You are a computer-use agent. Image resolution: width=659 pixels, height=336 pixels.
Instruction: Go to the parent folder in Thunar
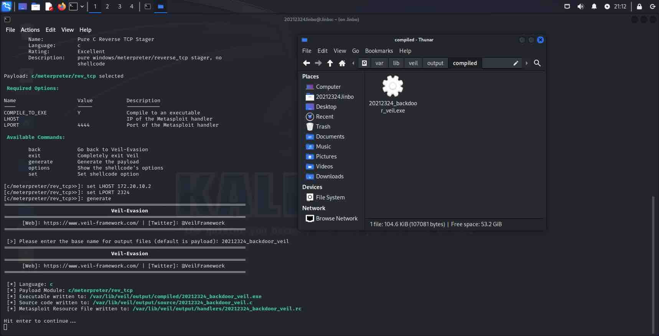pyautogui.click(x=330, y=63)
